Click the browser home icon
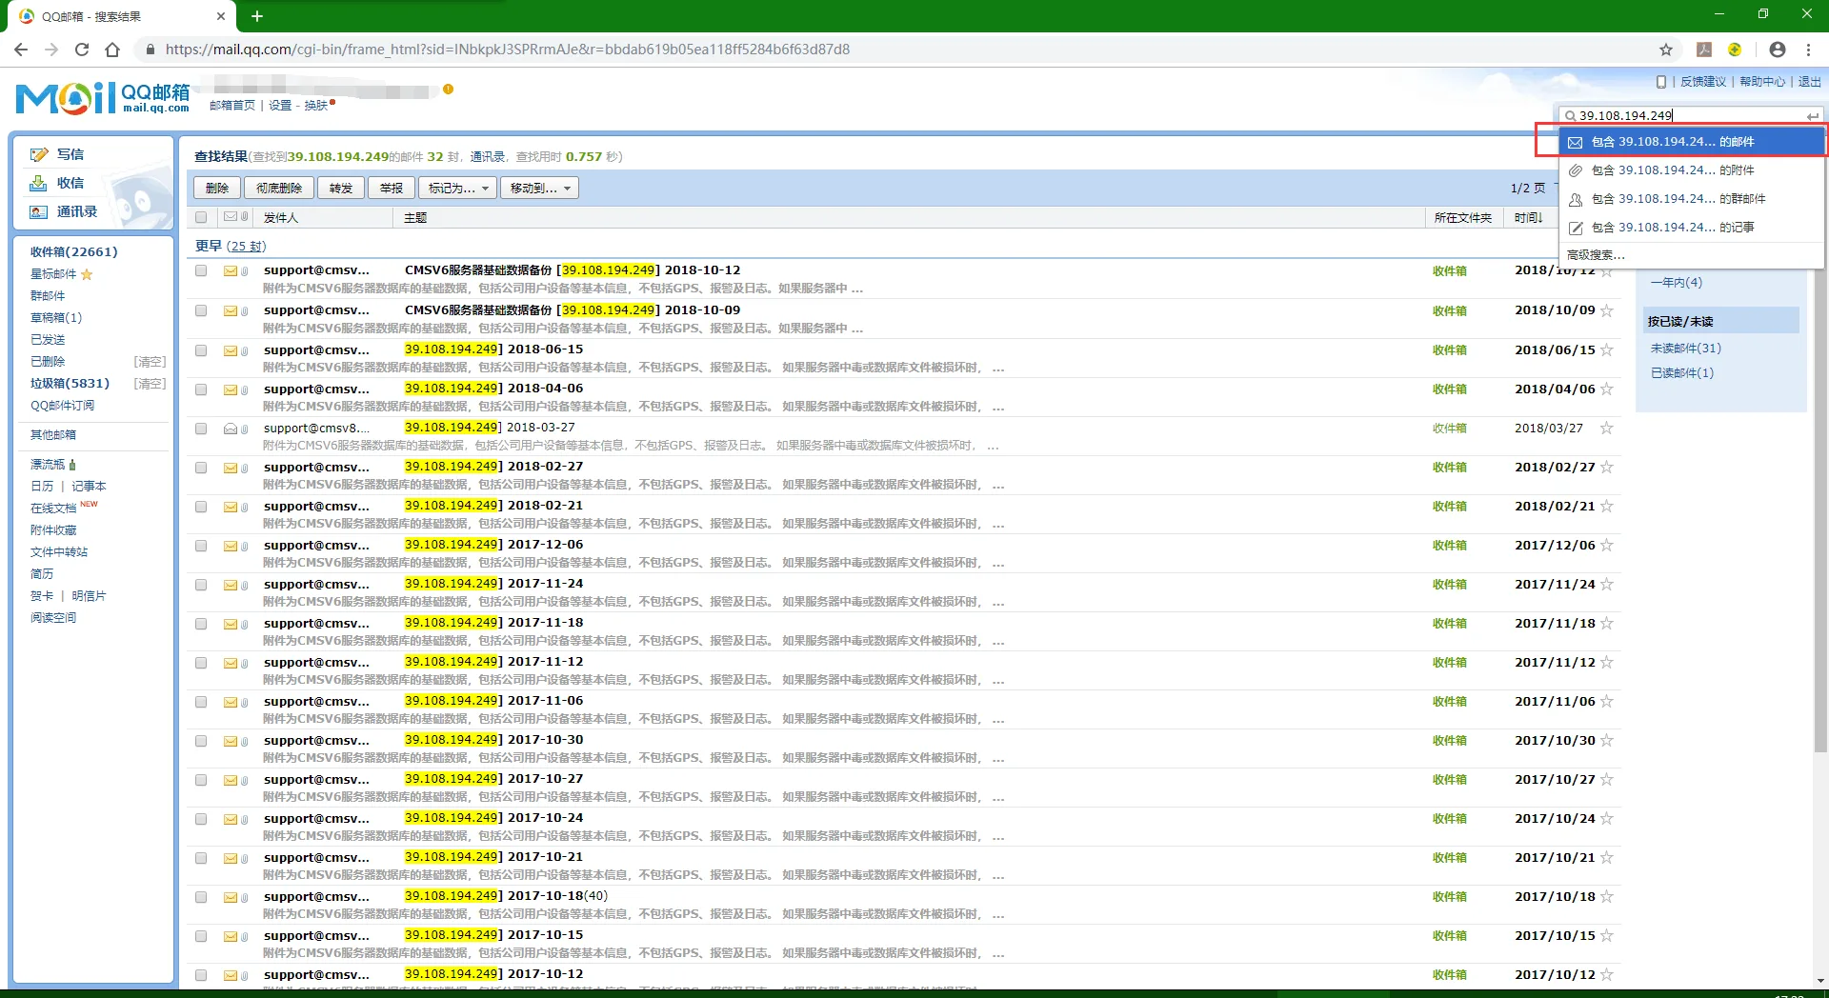1829x998 pixels. tap(112, 50)
